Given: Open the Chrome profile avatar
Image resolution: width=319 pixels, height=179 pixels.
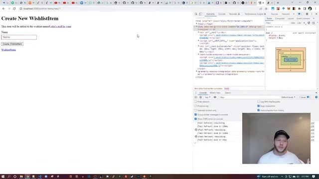Looking at the screenshot, I should click(x=310, y=9).
